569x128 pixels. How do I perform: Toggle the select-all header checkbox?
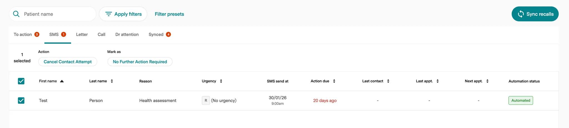[21, 81]
